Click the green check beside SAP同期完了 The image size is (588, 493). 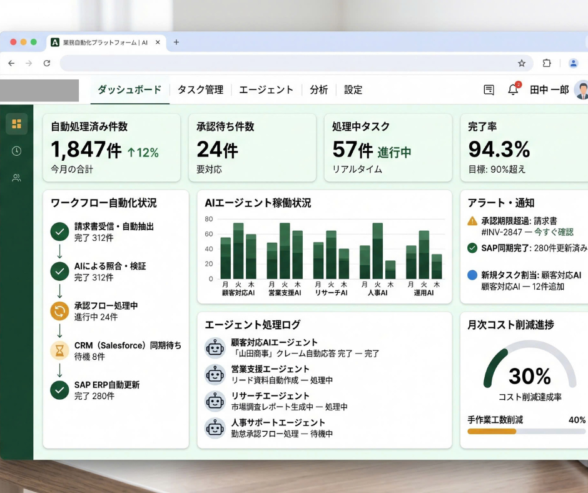[472, 248]
